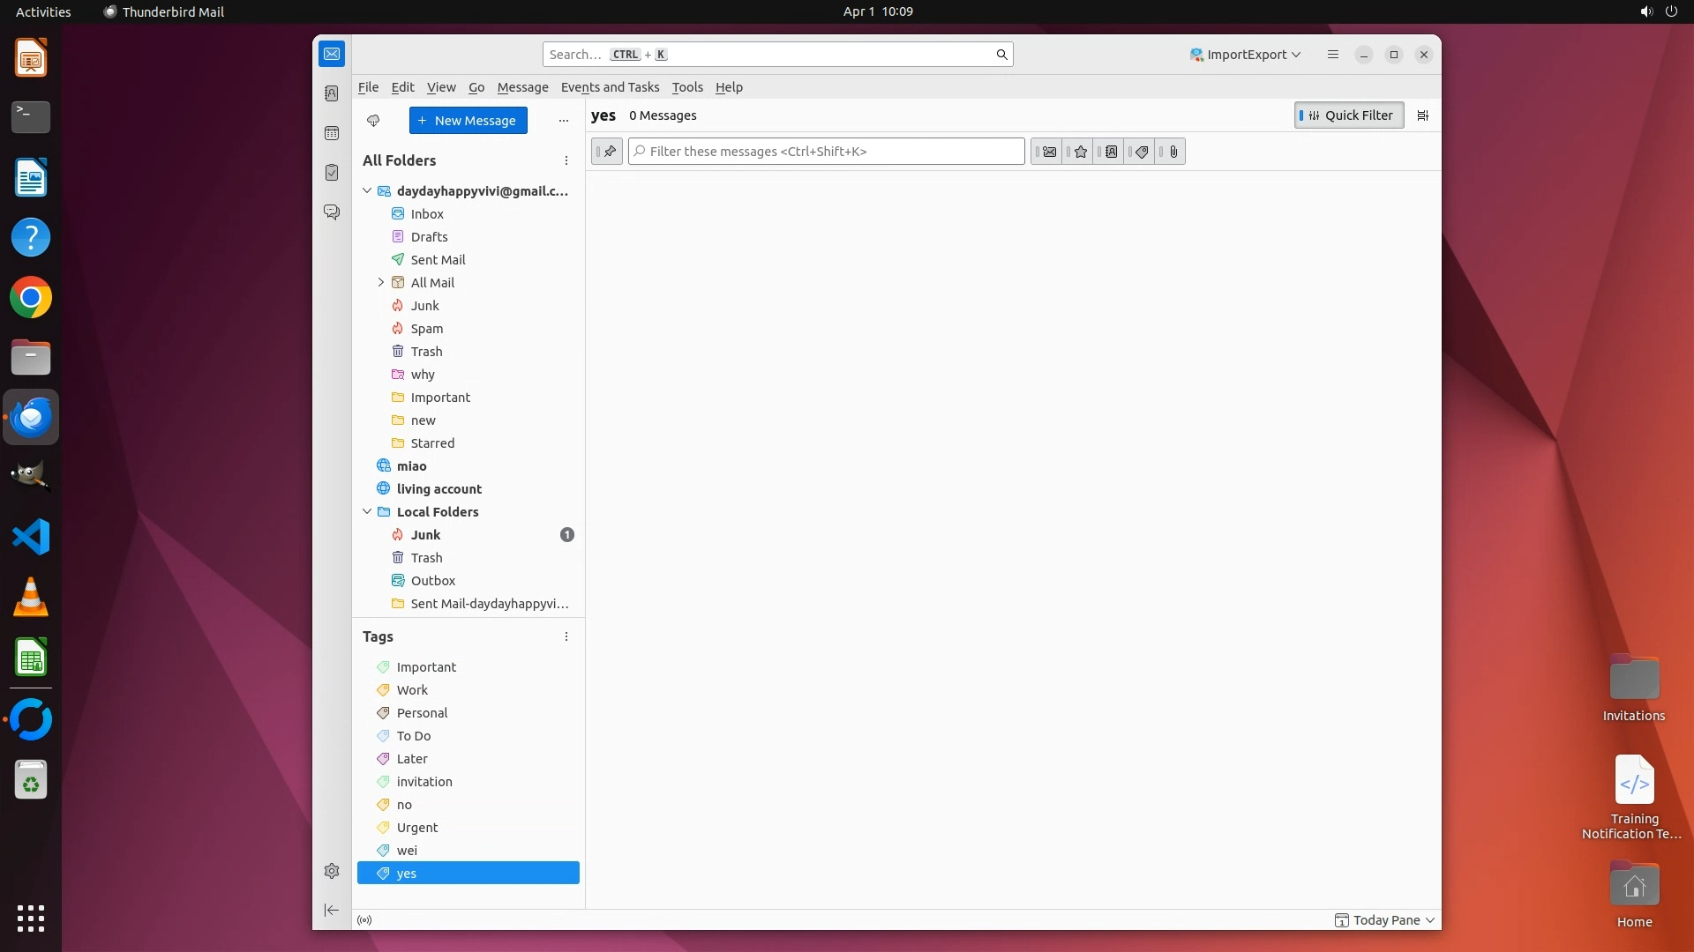Viewport: 1694px width, 952px height.
Task: Toggle keep filters pinned button
Action: point(608,152)
